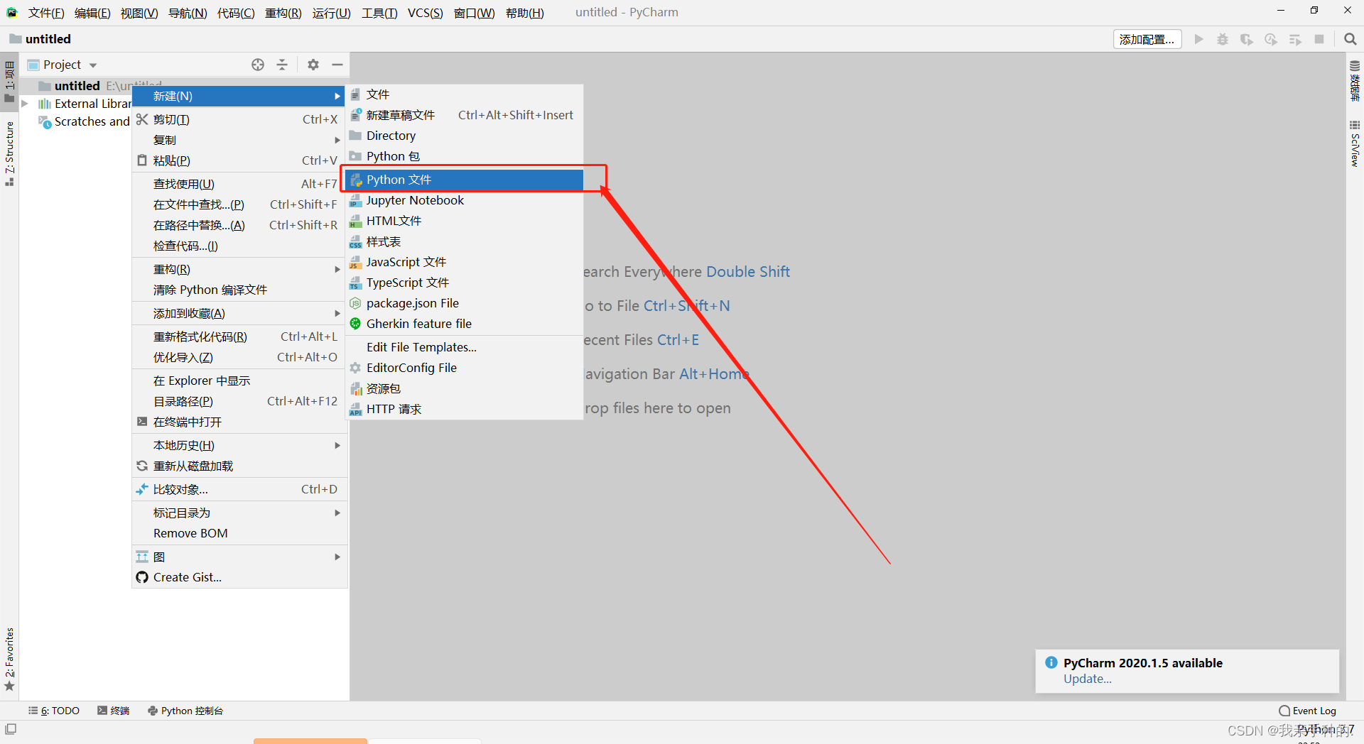The width and height of the screenshot is (1364, 744).
Task: Open the SciView side panel
Action: pos(1355,144)
